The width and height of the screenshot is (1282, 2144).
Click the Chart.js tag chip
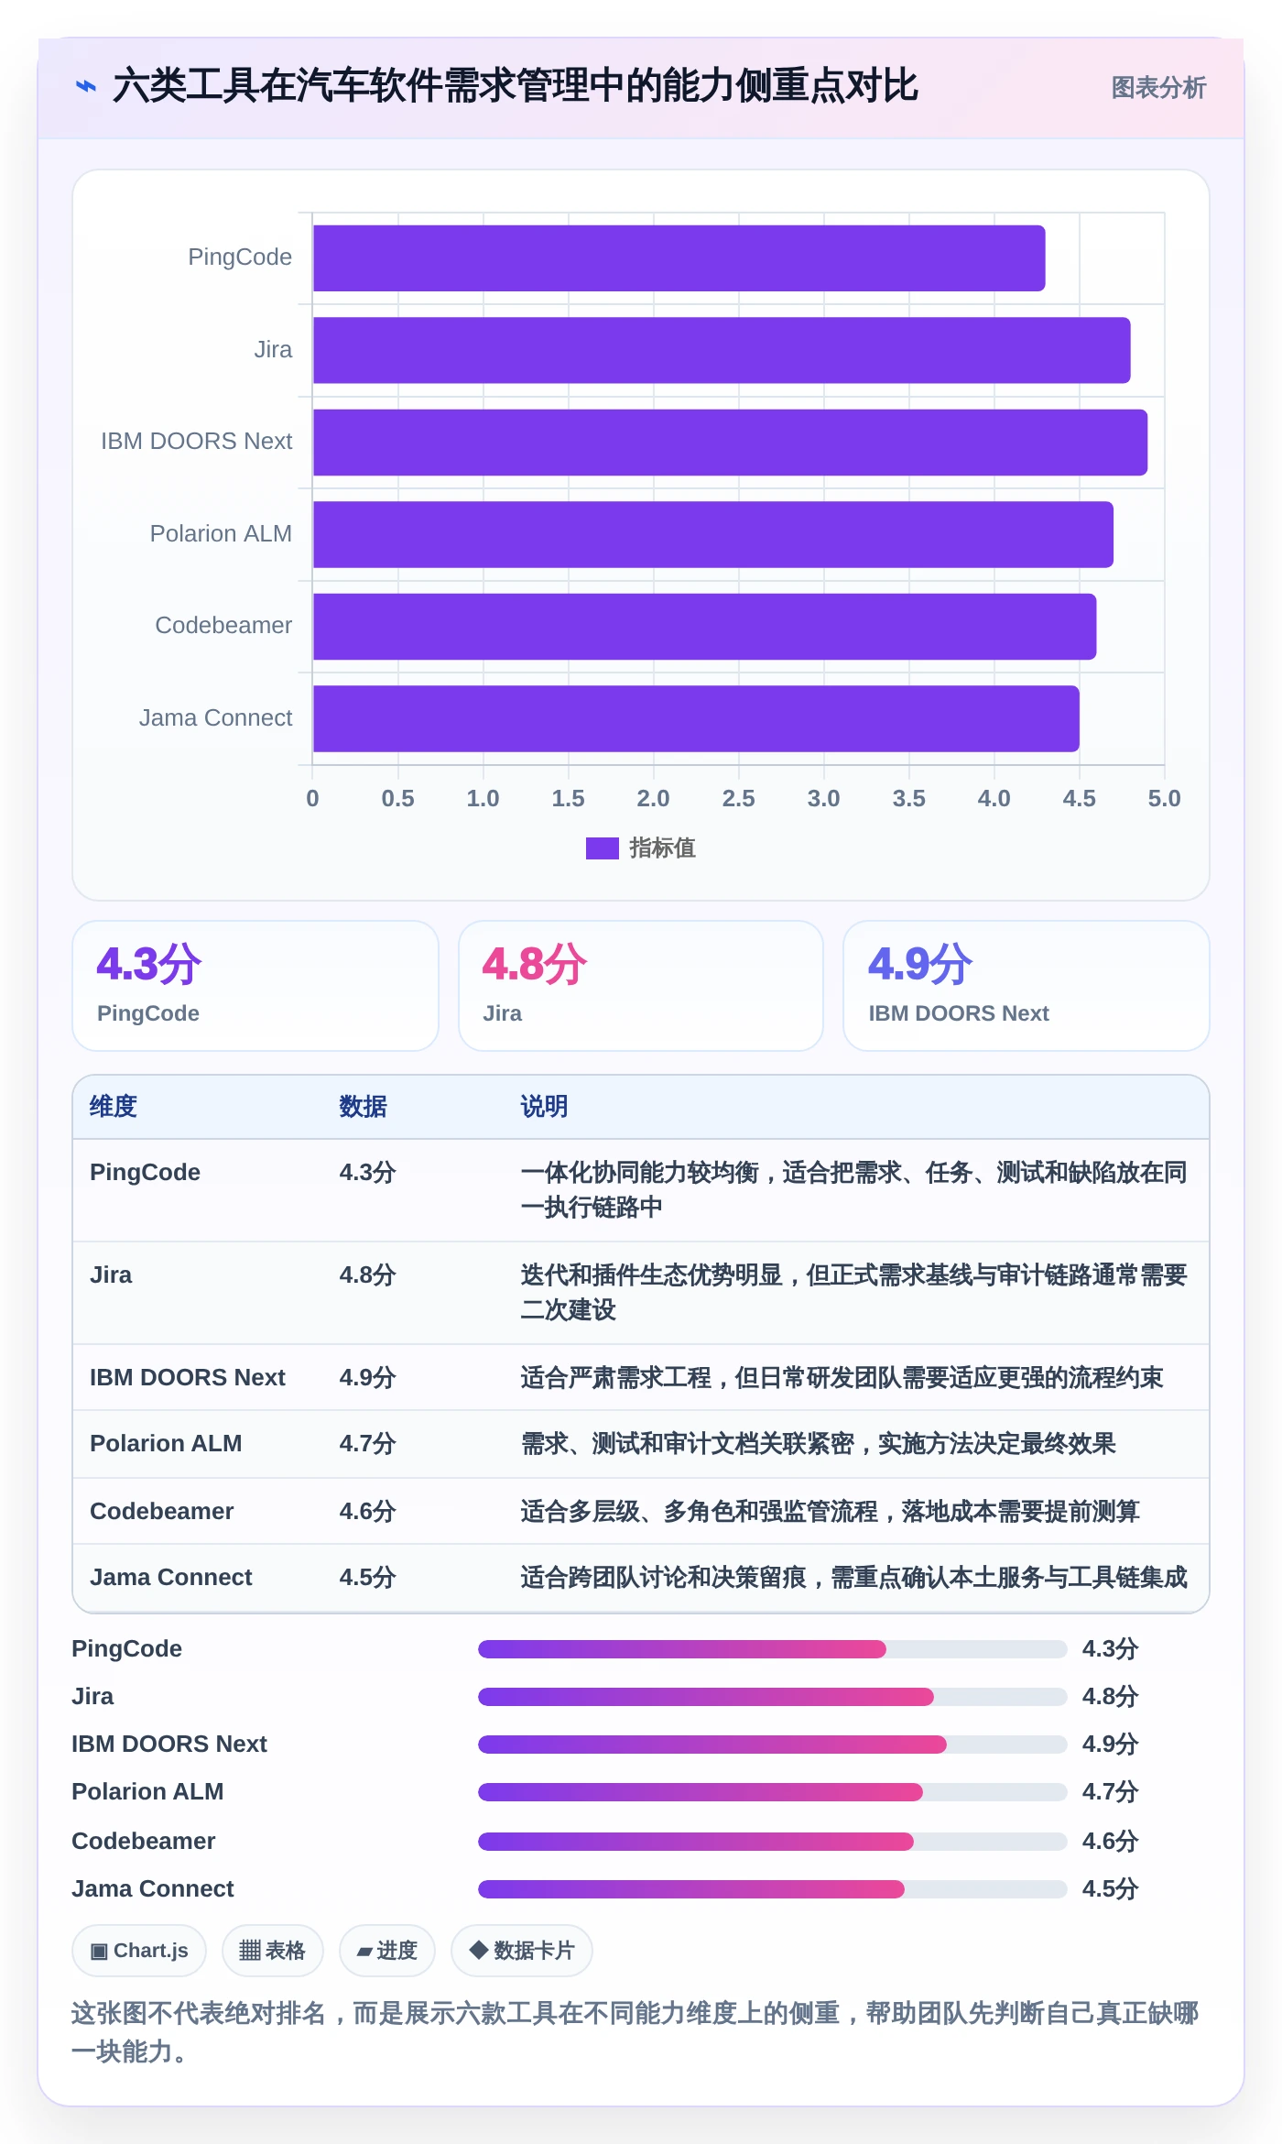[139, 1951]
